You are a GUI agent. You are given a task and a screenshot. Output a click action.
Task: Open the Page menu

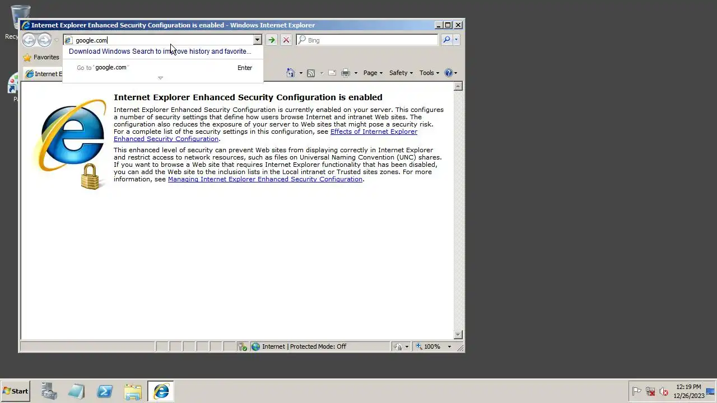(x=373, y=73)
